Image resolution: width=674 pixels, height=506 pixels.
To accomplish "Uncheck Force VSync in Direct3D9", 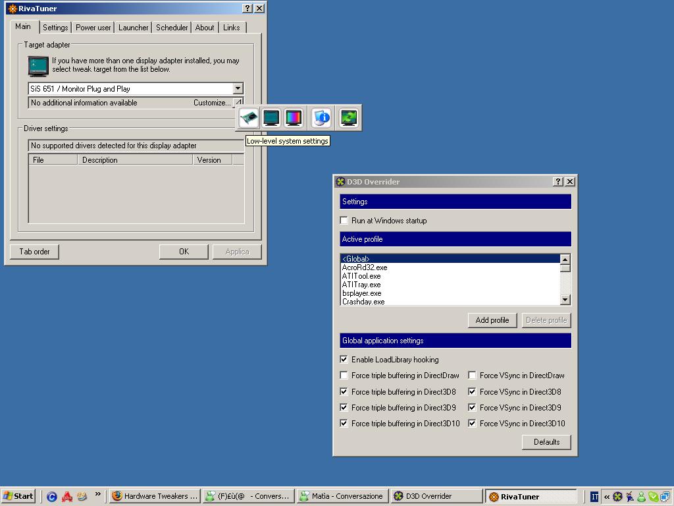I will [472, 407].
